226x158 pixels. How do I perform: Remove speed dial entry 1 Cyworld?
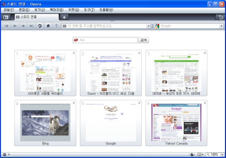pos(74,53)
